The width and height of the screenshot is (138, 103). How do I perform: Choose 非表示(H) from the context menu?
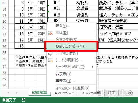pyautogui.click(x=71, y=74)
